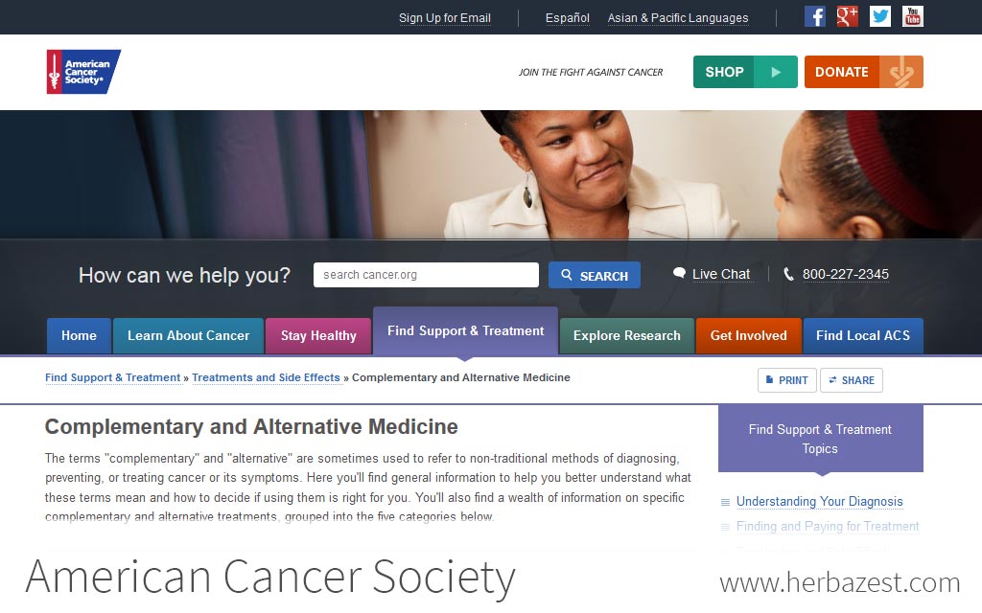Select the Explore Research tab
The width and height of the screenshot is (982, 613).
click(627, 336)
